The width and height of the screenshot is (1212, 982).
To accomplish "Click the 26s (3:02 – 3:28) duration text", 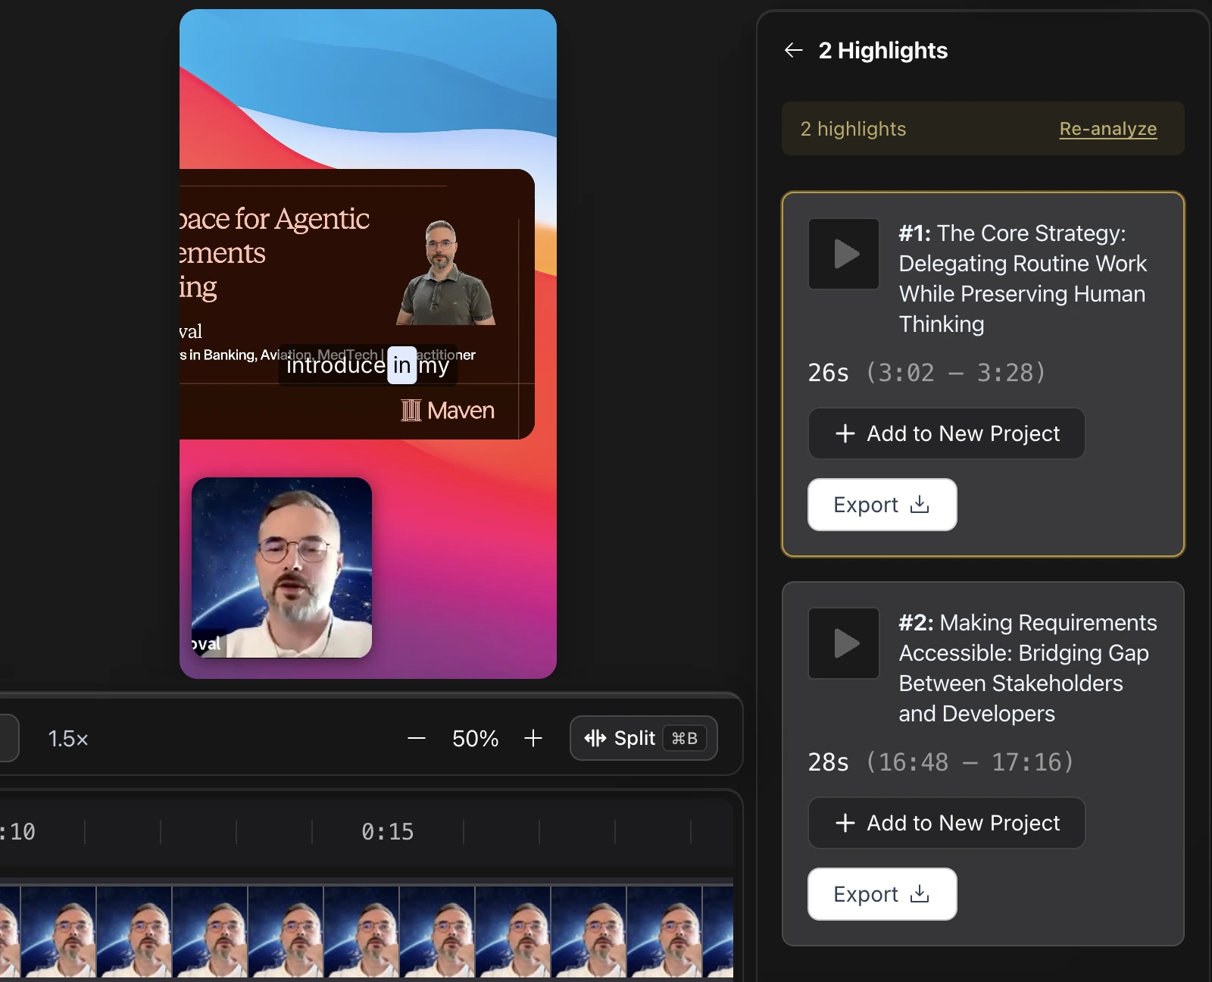I will [927, 373].
